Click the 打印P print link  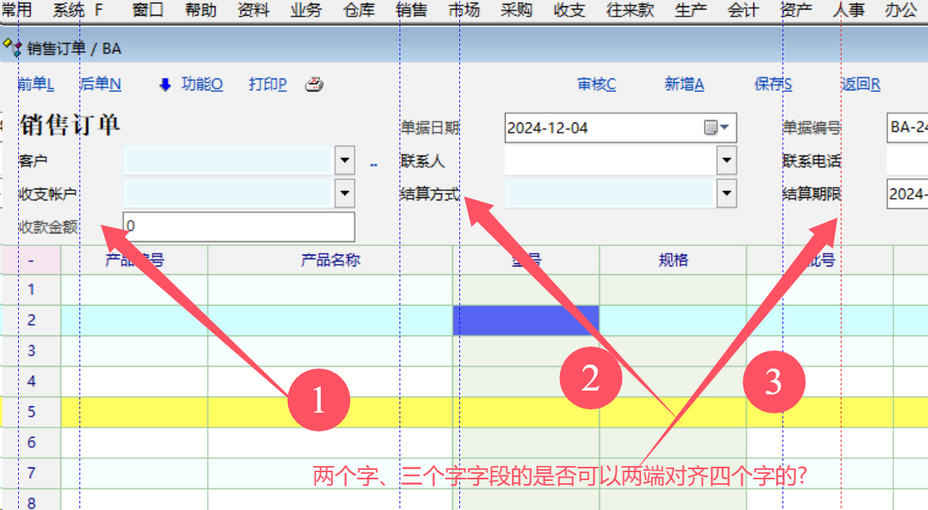pyautogui.click(x=267, y=85)
